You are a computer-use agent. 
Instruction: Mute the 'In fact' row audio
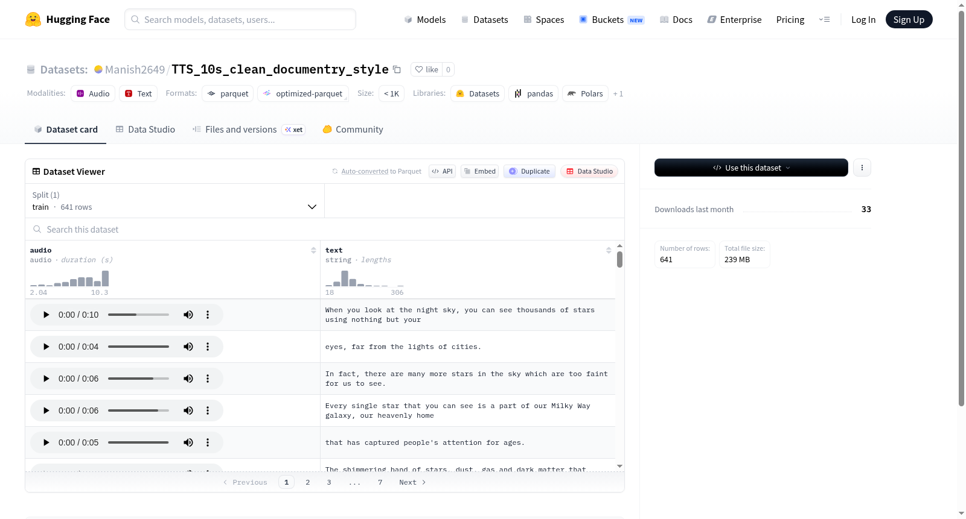tap(188, 379)
